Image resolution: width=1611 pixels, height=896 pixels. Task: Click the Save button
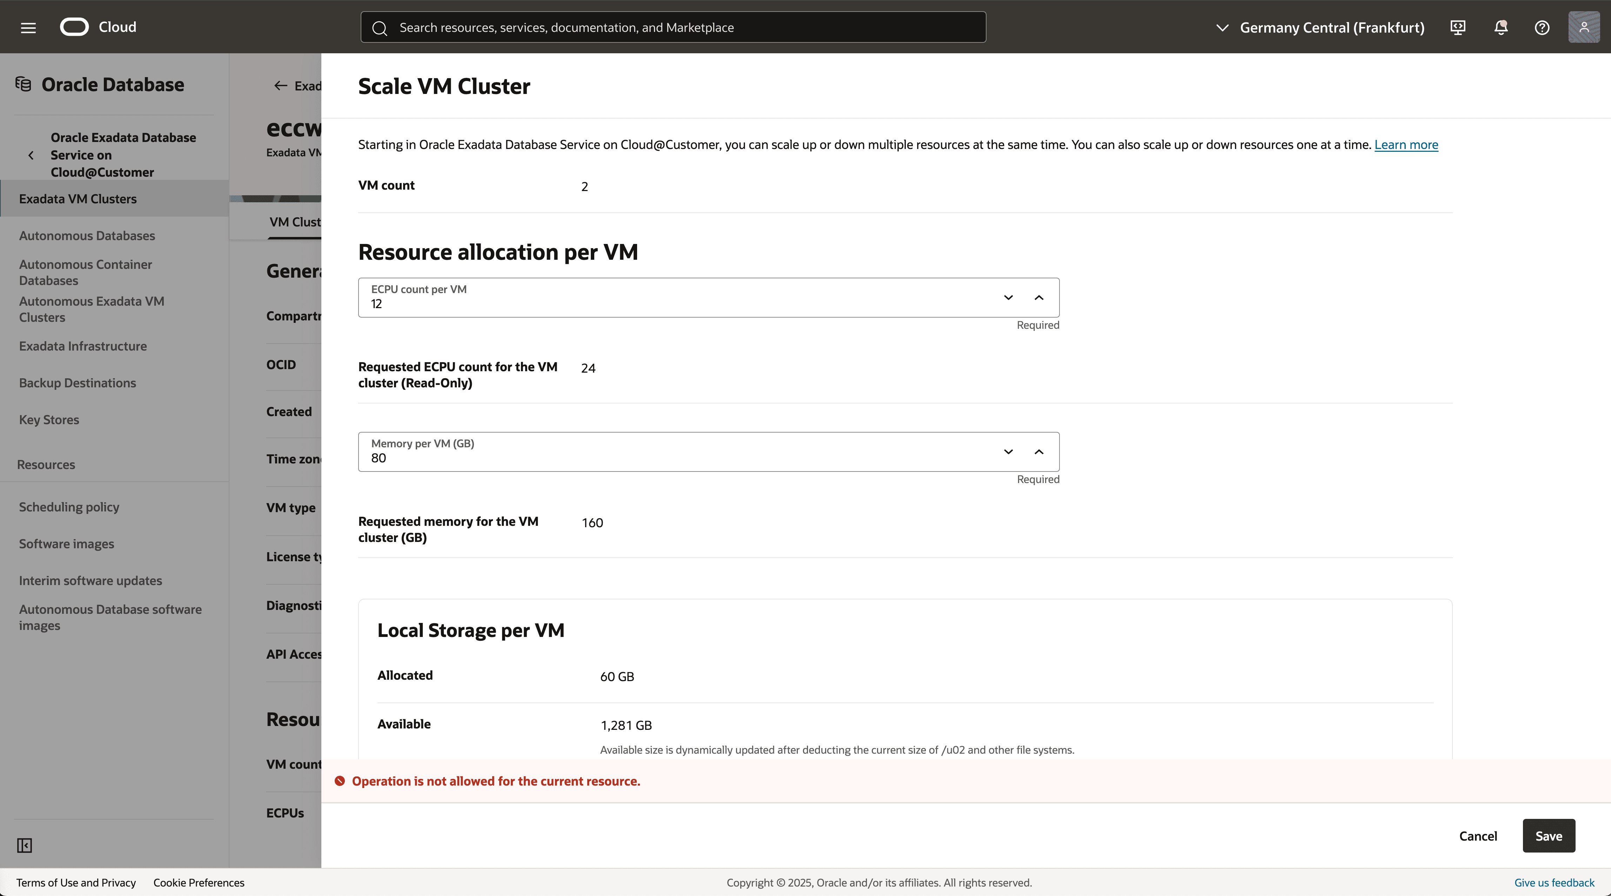pos(1548,836)
